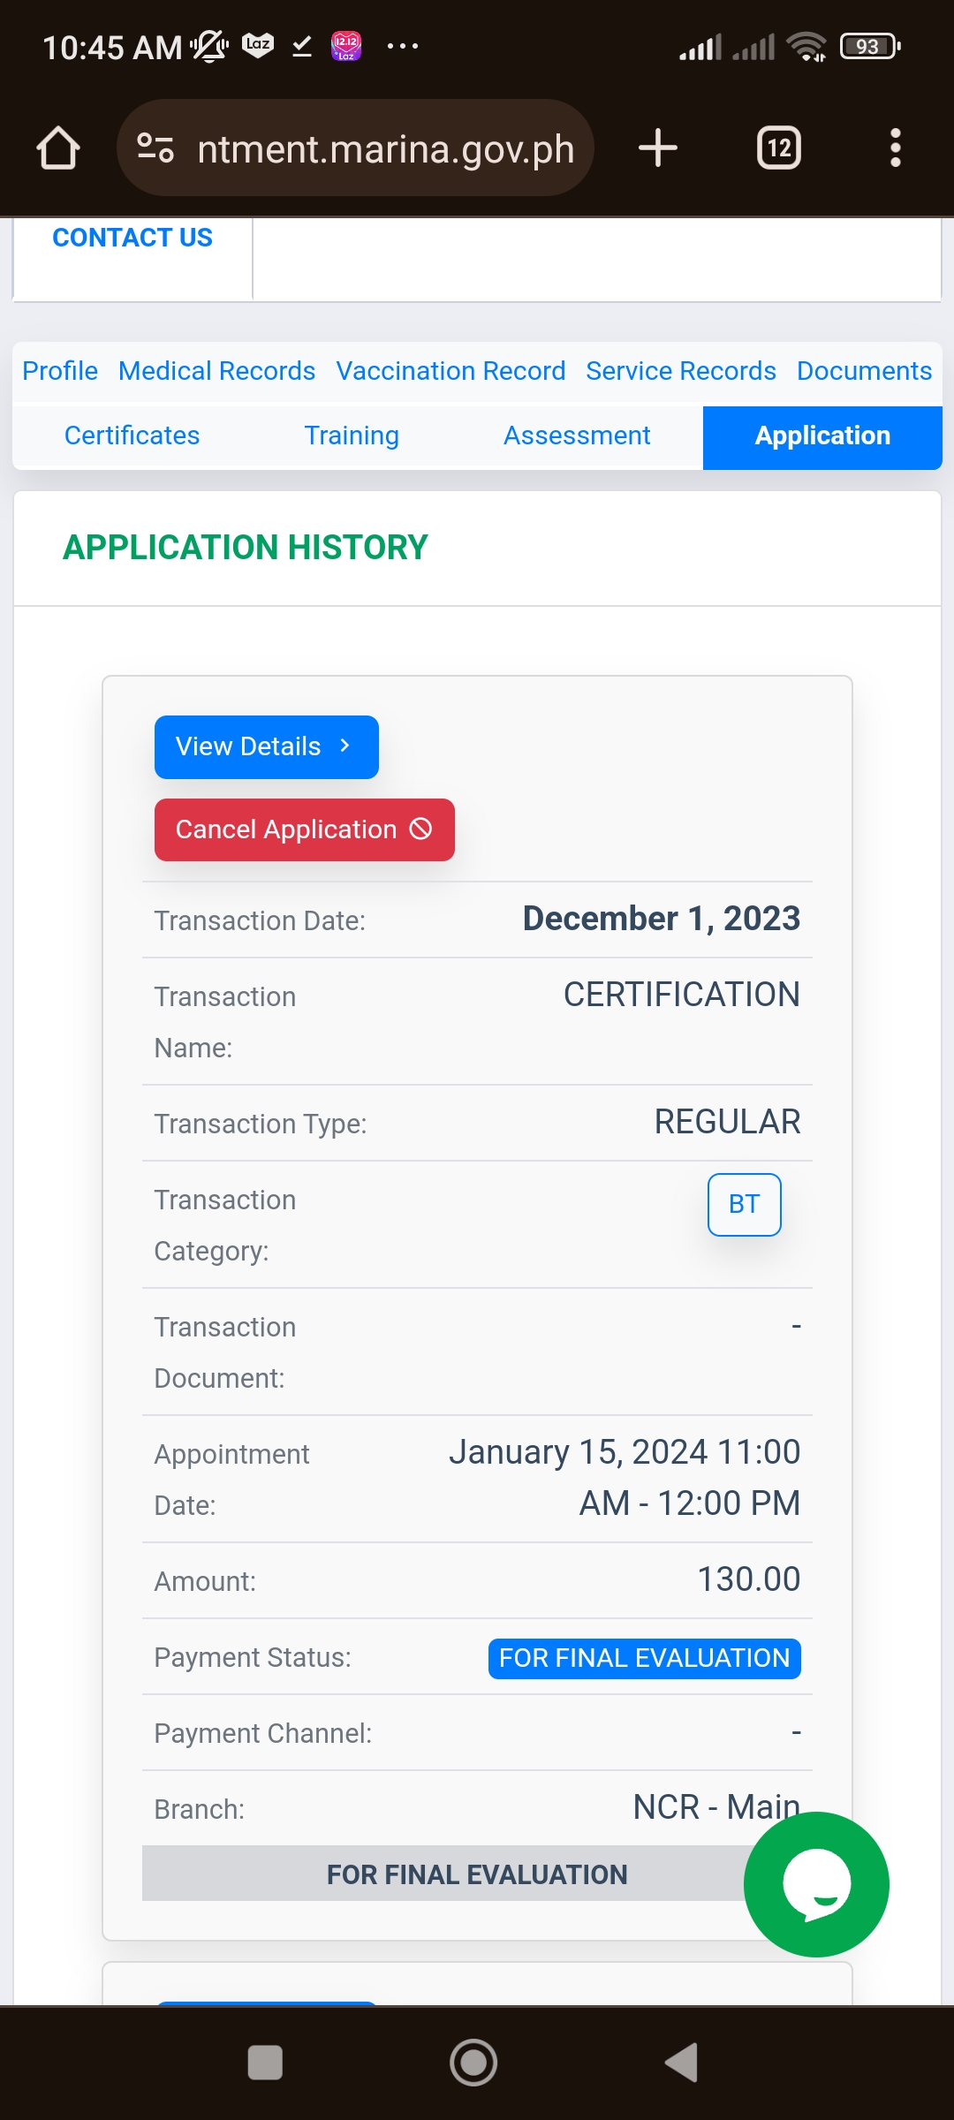Go to Vaccination Record tab

click(x=450, y=371)
